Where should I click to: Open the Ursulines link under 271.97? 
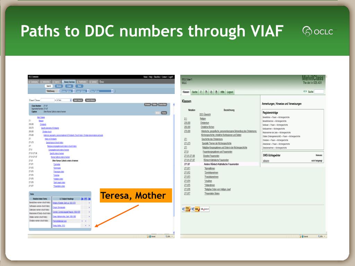tap(57, 175)
